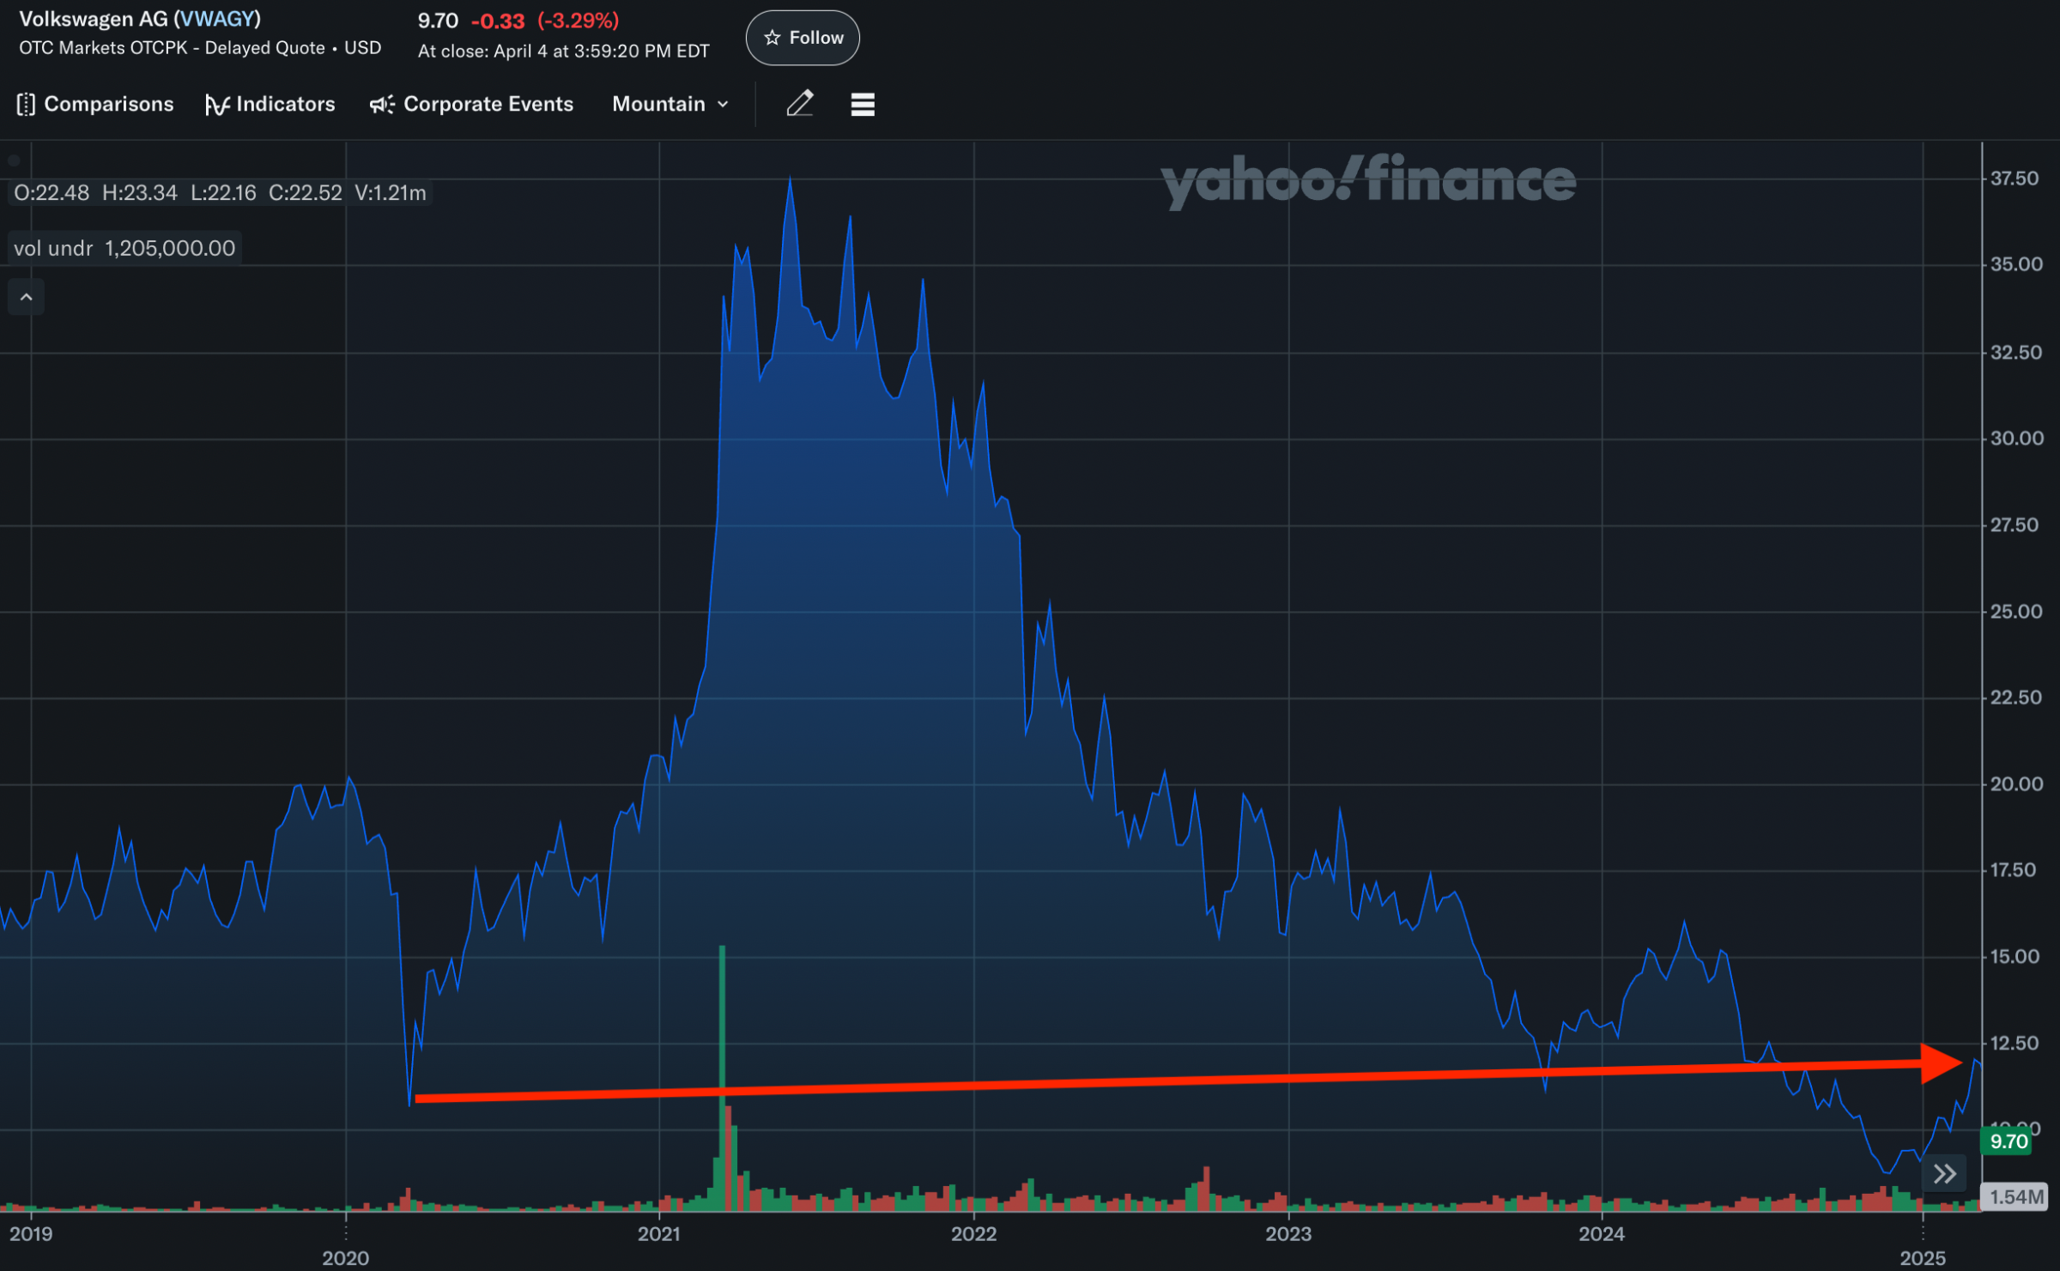Click the Follow button
This screenshot has height=1271, width=2060.
click(x=803, y=38)
